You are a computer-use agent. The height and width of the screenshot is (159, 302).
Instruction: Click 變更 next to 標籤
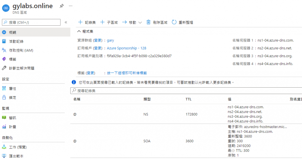[x=91, y=73]
